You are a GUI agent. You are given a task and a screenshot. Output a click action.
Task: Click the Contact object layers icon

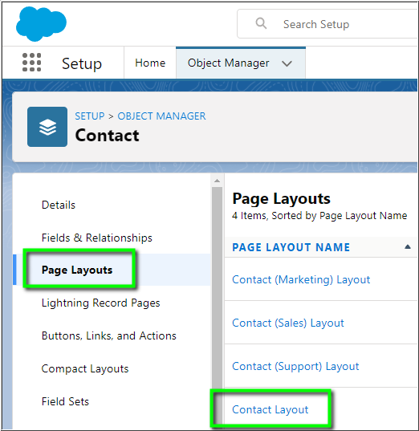[47, 127]
